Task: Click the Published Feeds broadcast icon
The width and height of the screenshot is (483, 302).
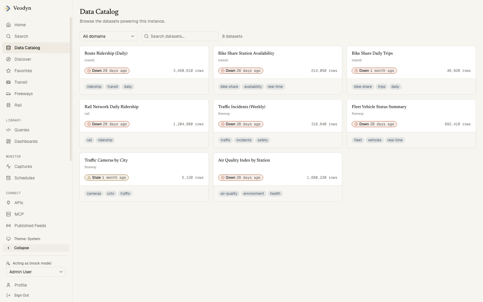Action: click(x=8, y=226)
